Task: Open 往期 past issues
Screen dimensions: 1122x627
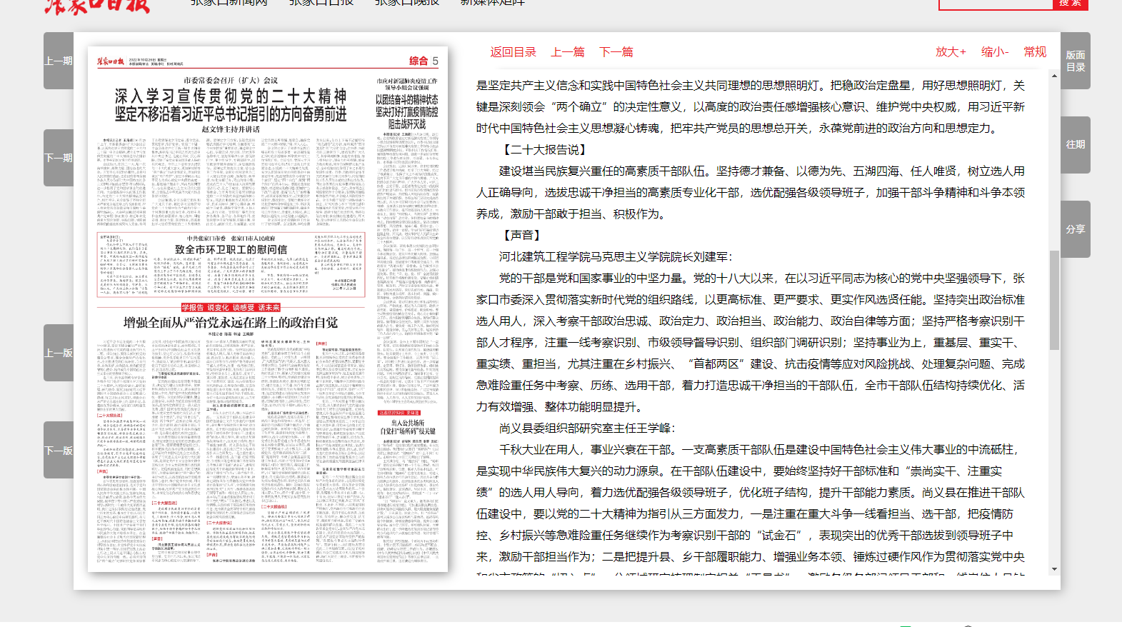Action: [1076, 145]
